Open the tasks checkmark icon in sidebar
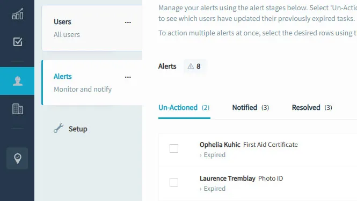357x201 pixels. 18,42
